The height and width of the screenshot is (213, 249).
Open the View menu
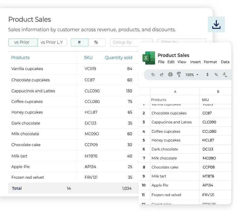[182, 62]
